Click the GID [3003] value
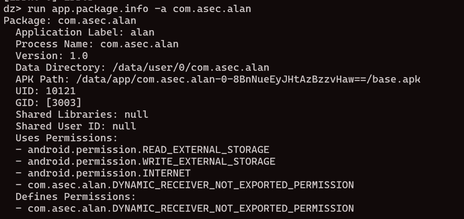 coord(64,103)
